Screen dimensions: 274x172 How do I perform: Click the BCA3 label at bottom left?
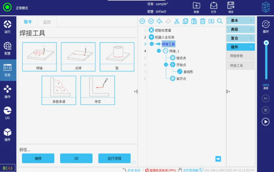tap(8, 168)
